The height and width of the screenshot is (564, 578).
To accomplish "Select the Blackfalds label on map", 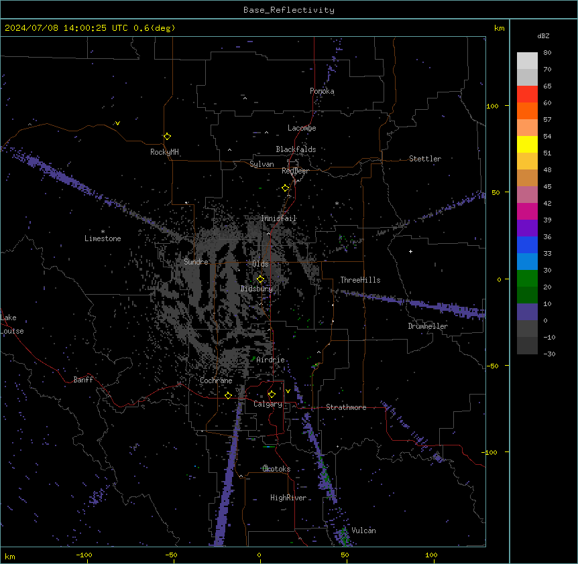I will click(296, 149).
